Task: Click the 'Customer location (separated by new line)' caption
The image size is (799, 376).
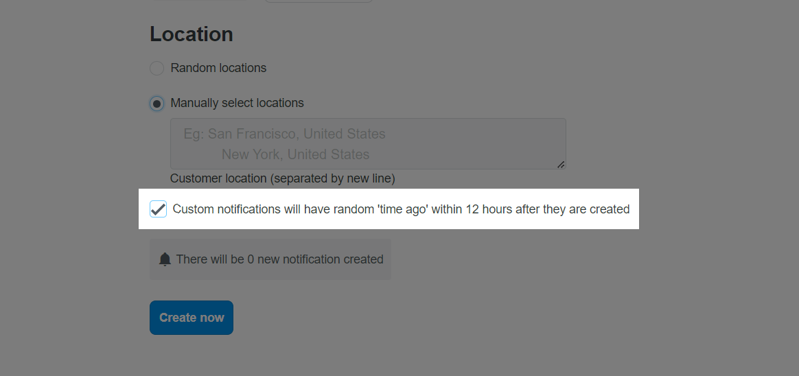Action: [x=282, y=178]
